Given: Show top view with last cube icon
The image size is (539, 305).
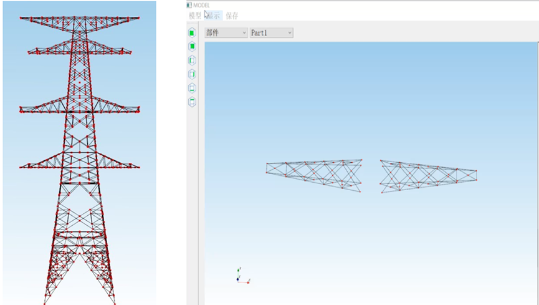Looking at the screenshot, I should pos(193,102).
